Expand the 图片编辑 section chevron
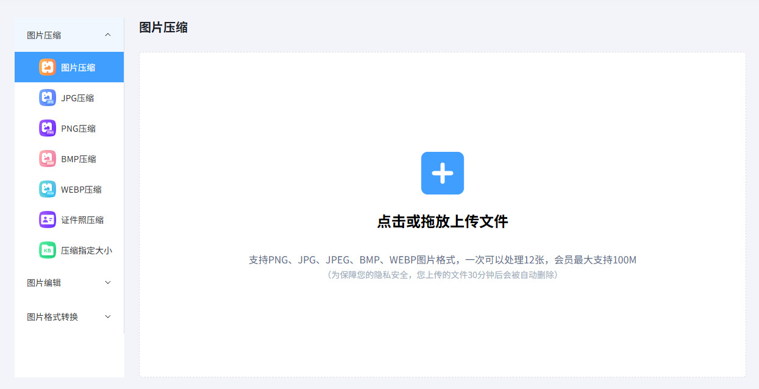This screenshot has width=759, height=389. pyautogui.click(x=108, y=282)
